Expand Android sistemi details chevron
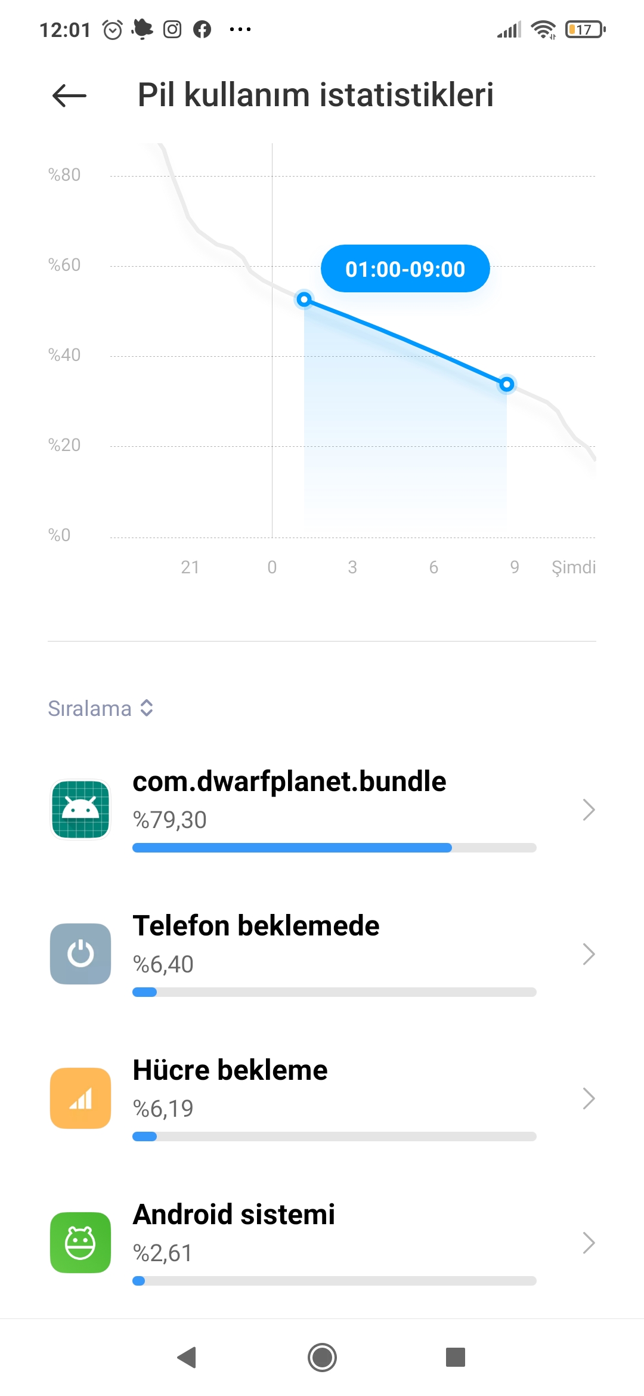The height and width of the screenshot is (1396, 644). tap(589, 1243)
